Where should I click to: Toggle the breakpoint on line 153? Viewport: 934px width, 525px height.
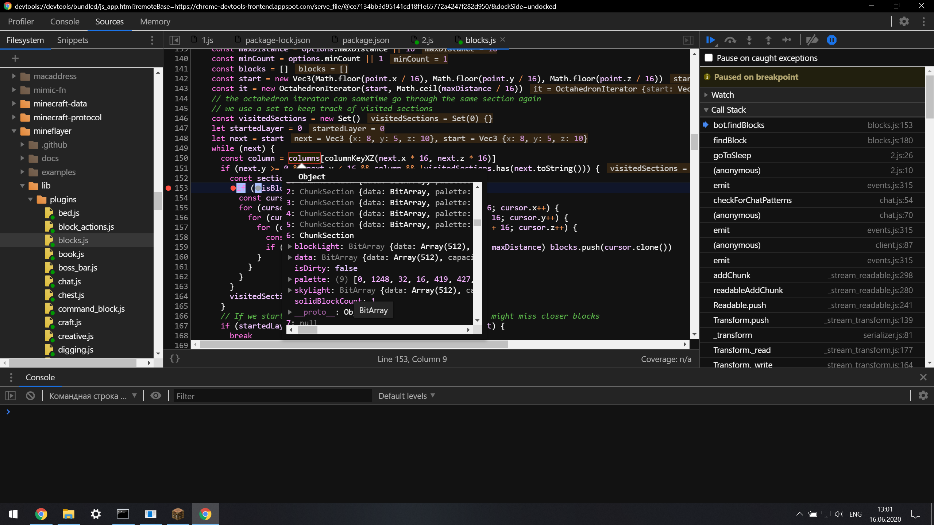(x=169, y=188)
